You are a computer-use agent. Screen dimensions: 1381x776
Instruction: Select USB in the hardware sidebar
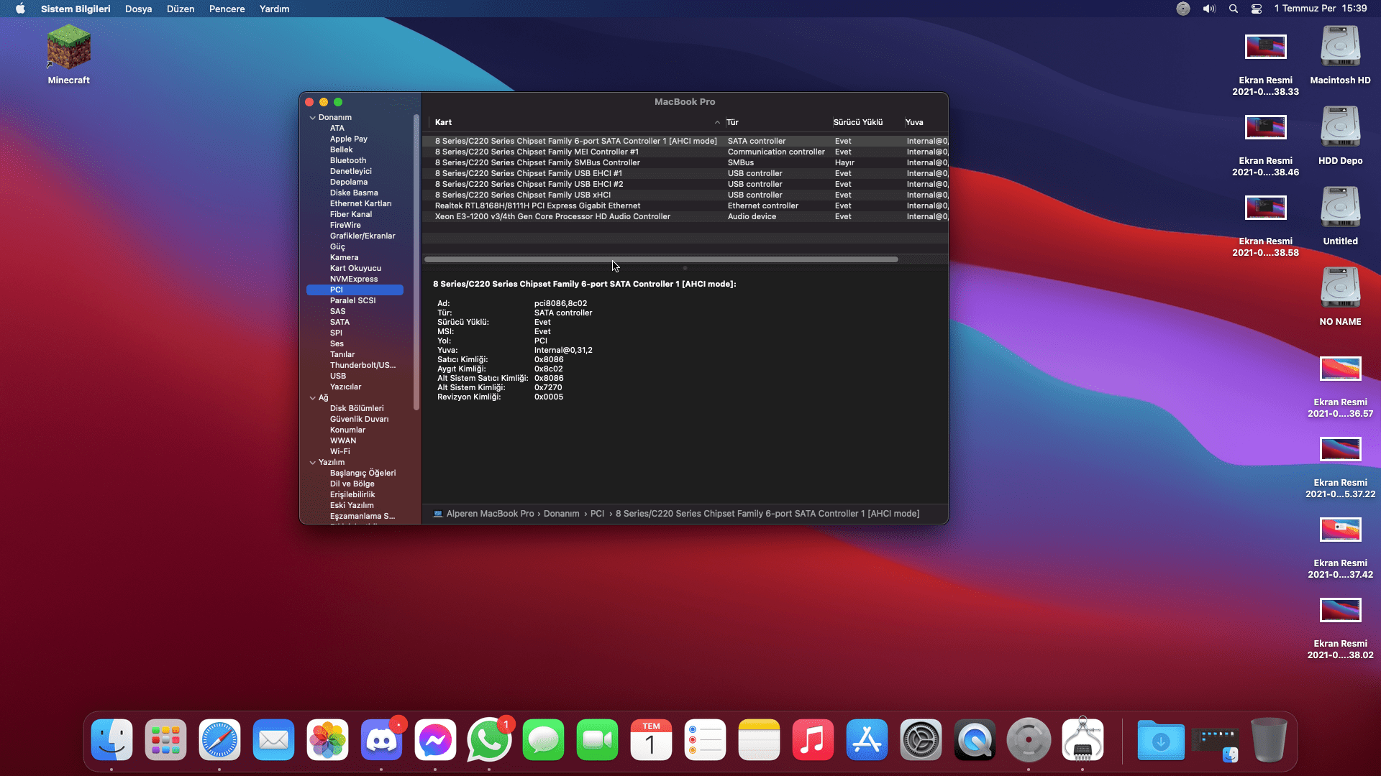(338, 376)
